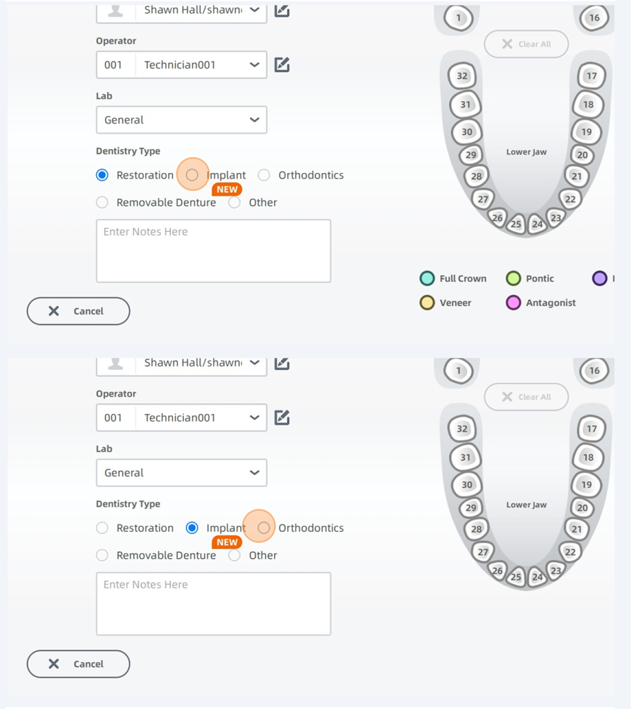Click the Veneer color swatch in the legend
This screenshot has width=631, height=709.
tap(427, 303)
